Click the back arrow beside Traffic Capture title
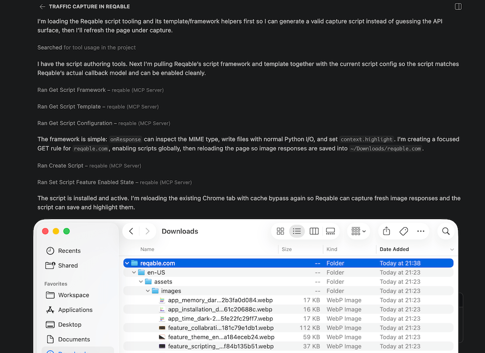485x353 pixels. click(x=42, y=7)
